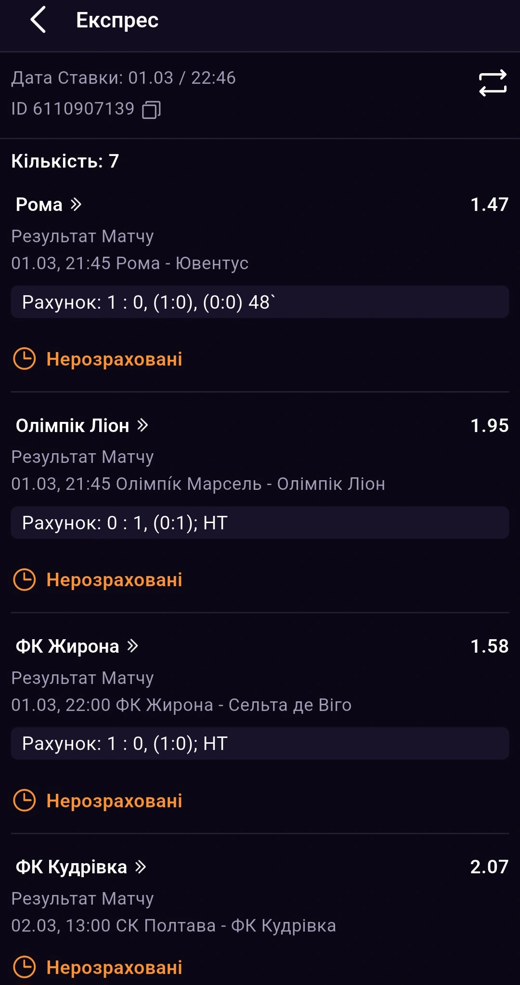Tap clock icon under Олімпік Ліон bet
The image size is (520, 985).
click(x=24, y=579)
